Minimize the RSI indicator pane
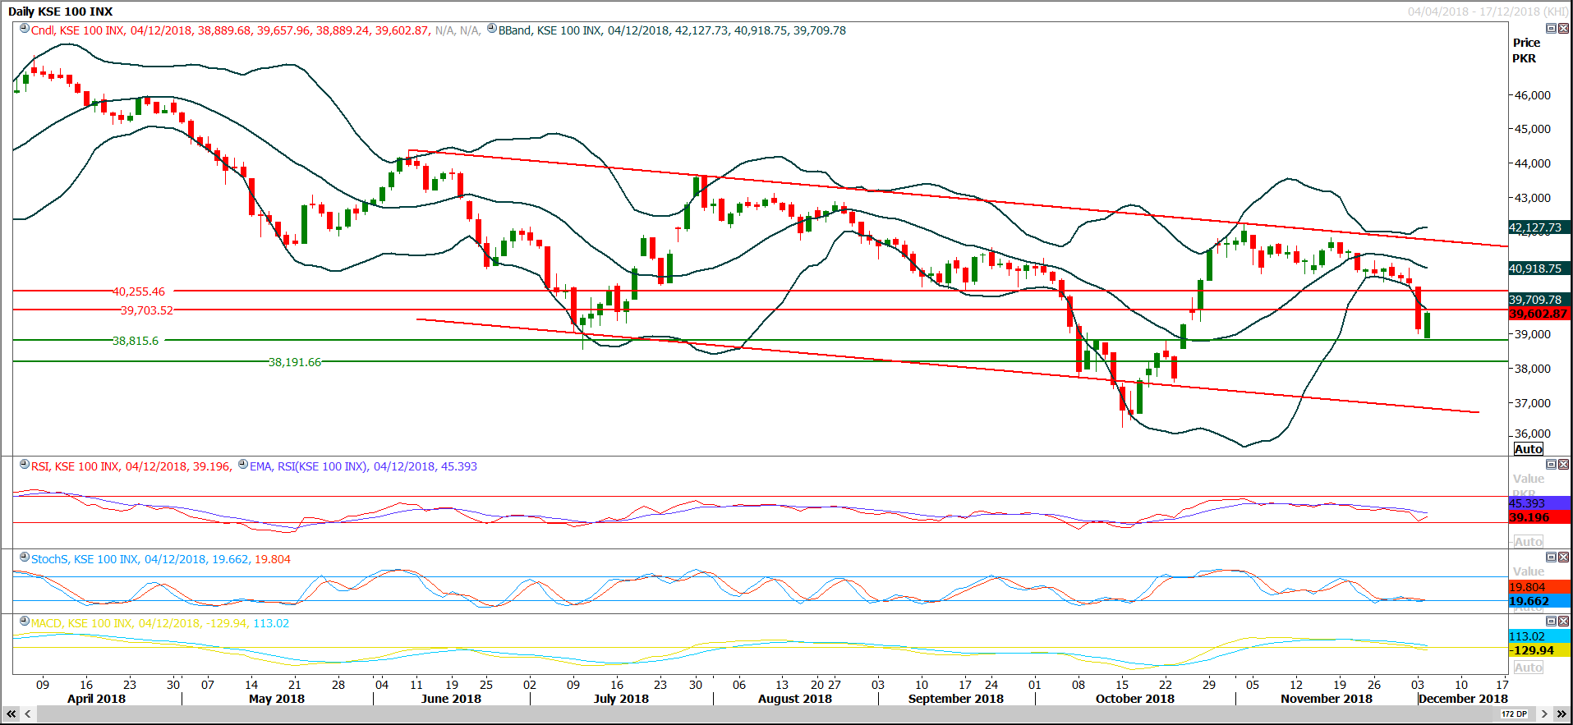 point(1551,465)
